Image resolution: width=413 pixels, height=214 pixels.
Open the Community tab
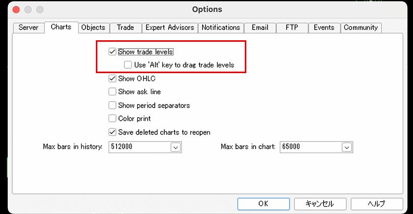click(x=361, y=28)
